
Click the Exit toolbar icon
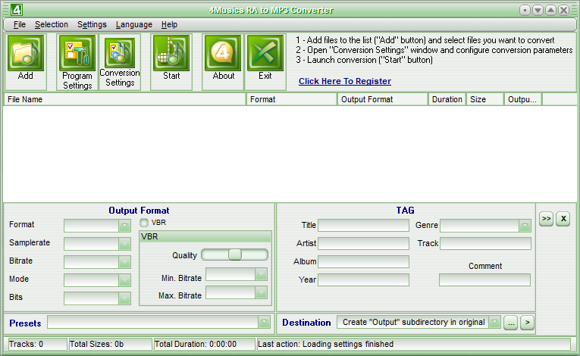[265, 53]
